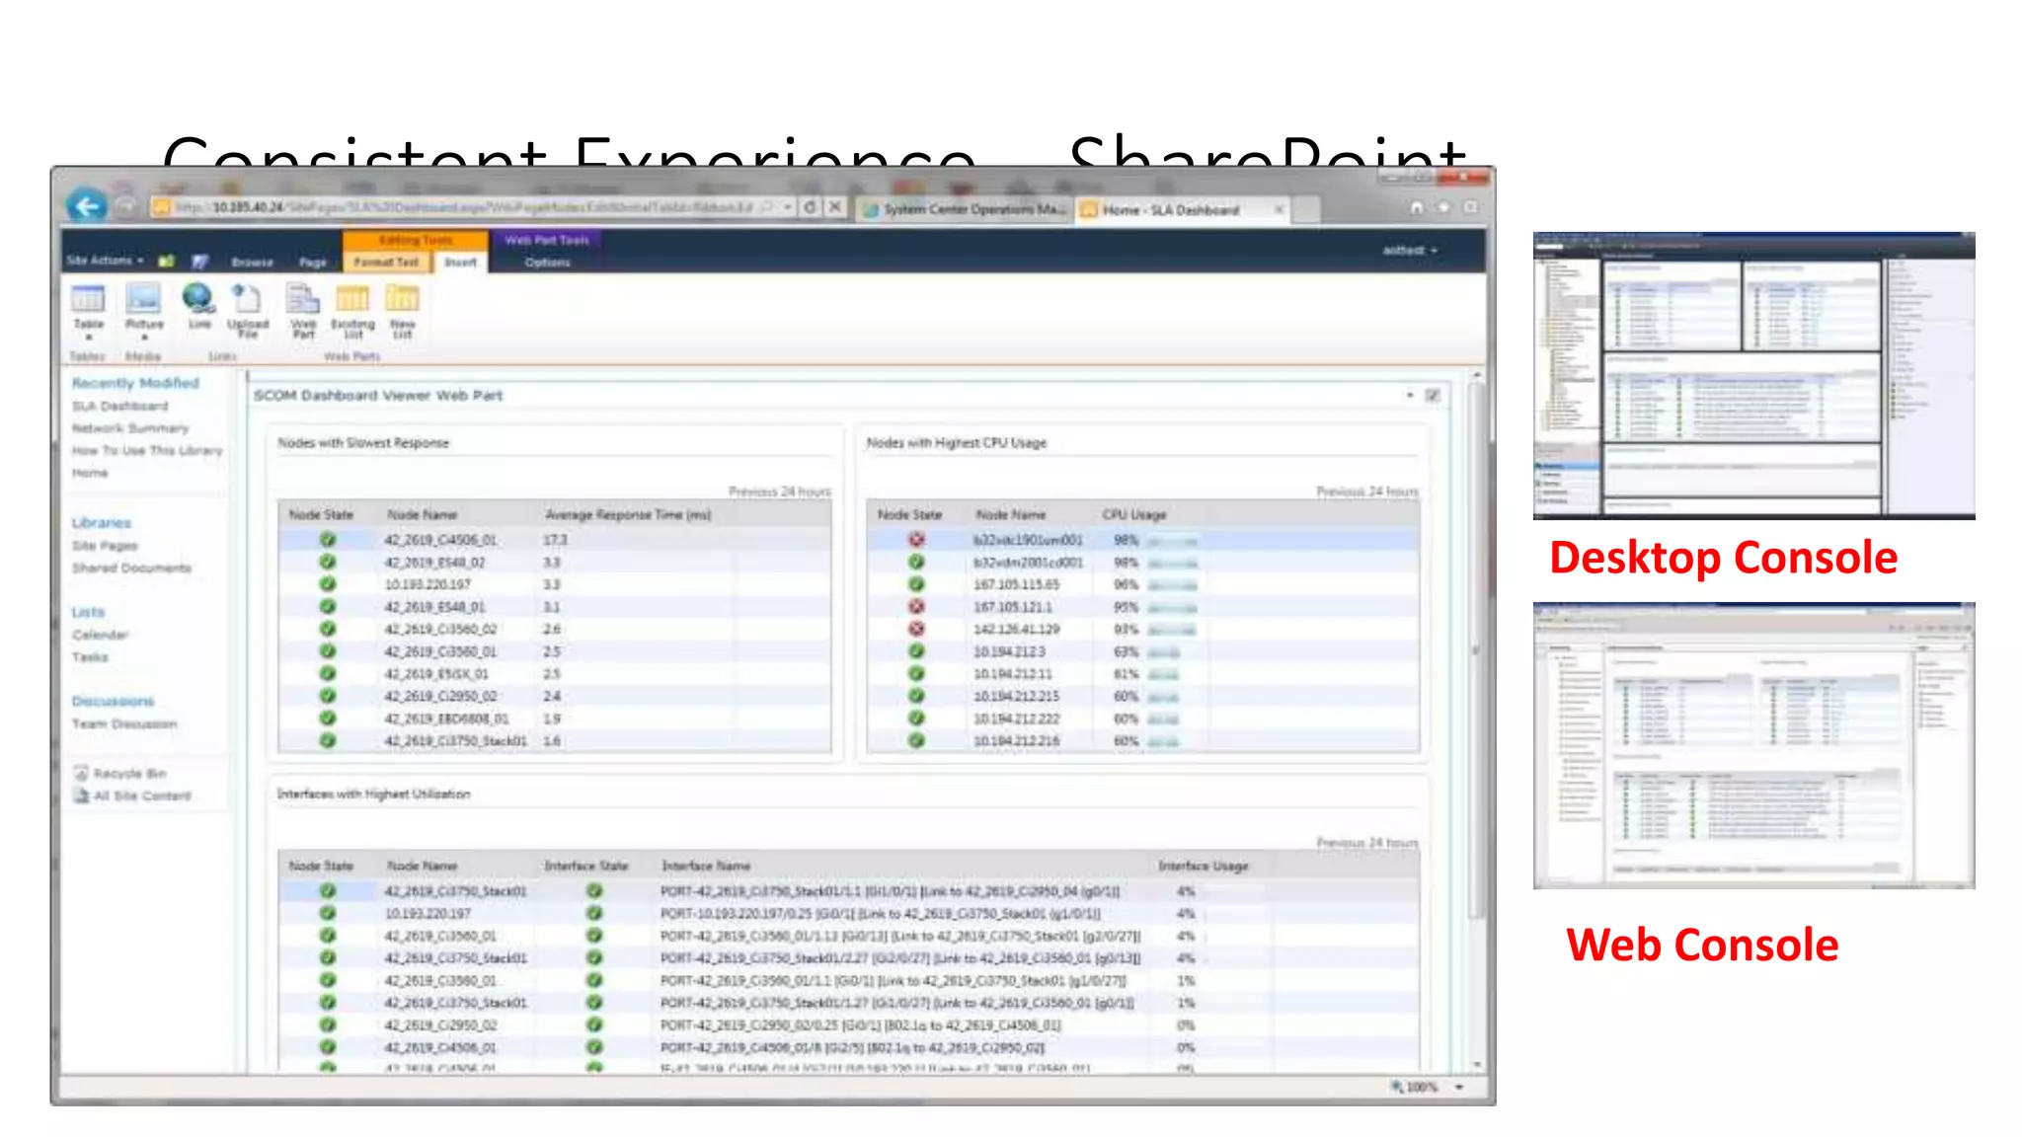This screenshot has height=1137, width=2022.
Task: Click the Desktop Console thumbnail image
Action: (1753, 376)
